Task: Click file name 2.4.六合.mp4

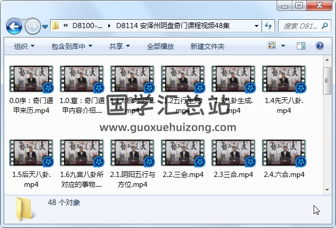Action: click(284, 175)
